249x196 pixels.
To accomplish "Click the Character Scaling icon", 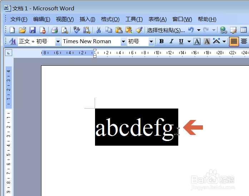I will pyautogui.click(x=216, y=41).
